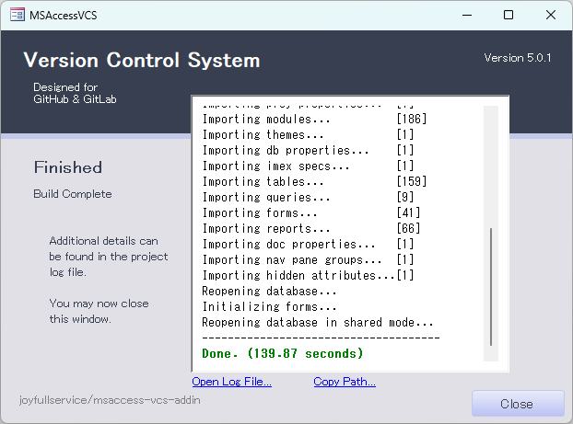The width and height of the screenshot is (573, 424).
Task: Select the 'Importing tables...' log line
Action: click(315, 182)
